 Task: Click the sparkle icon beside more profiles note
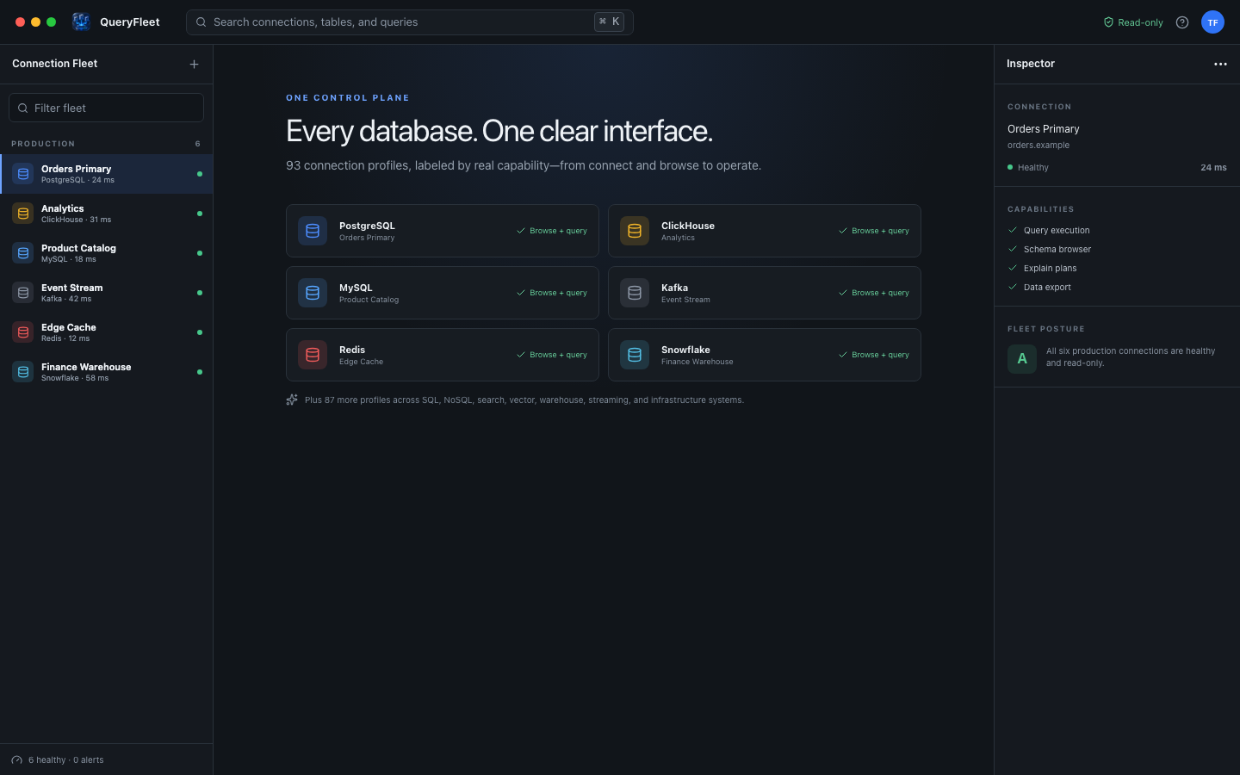[292, 400]
